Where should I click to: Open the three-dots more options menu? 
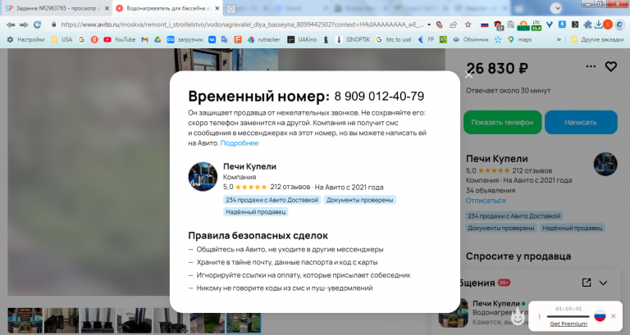coord(591,66)
